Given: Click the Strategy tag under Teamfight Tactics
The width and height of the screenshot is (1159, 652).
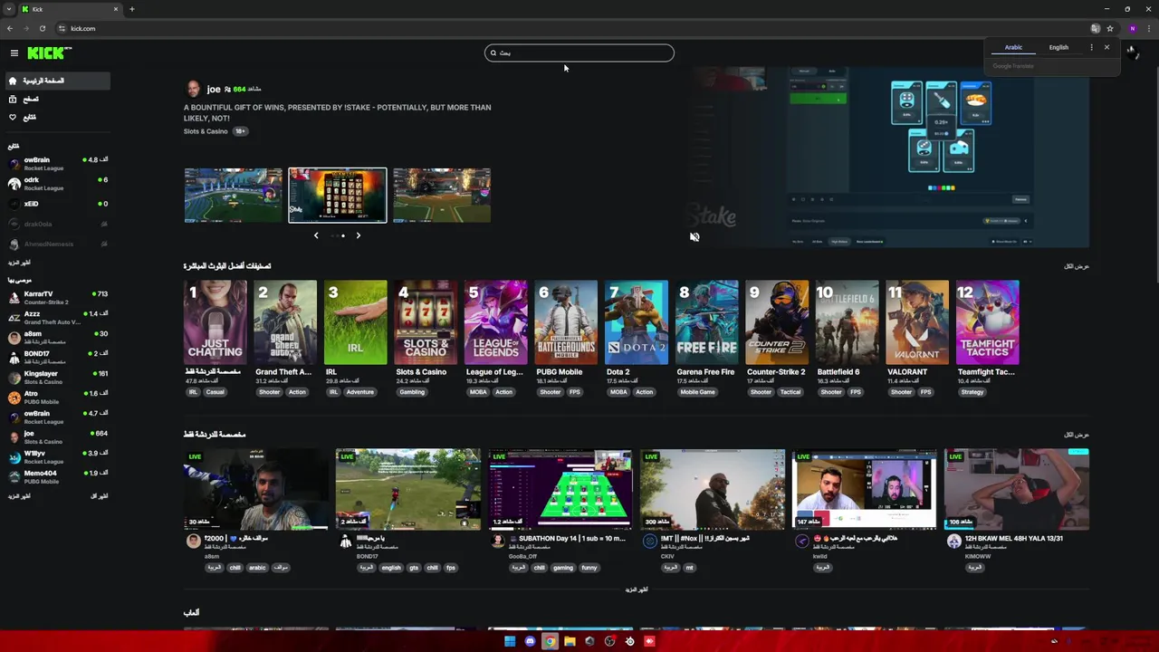Looking at the screenshot, I should [972, 392].
